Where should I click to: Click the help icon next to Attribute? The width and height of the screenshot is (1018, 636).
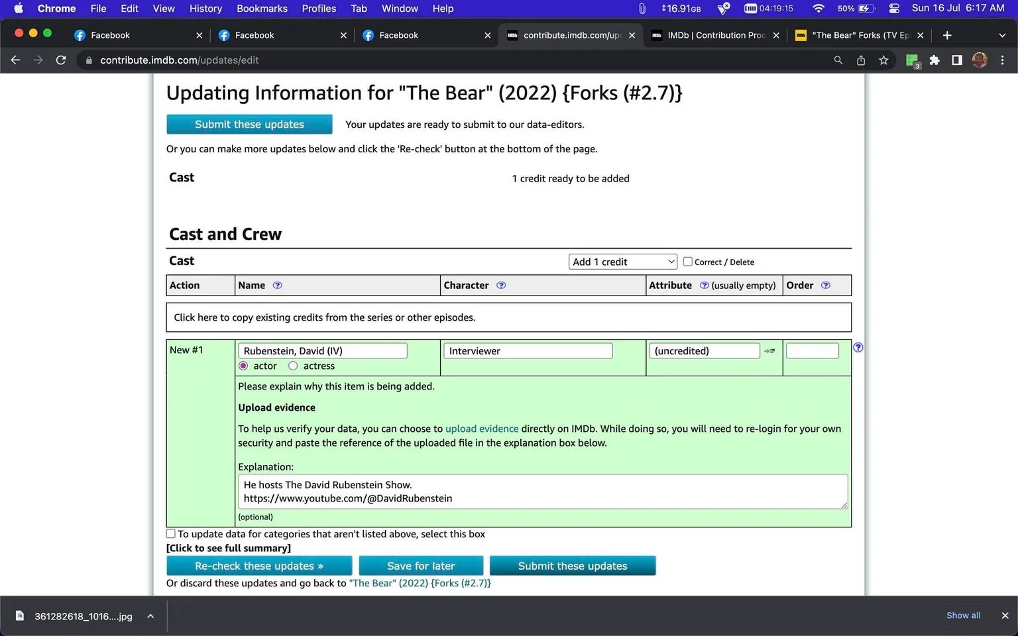(704, 285)
